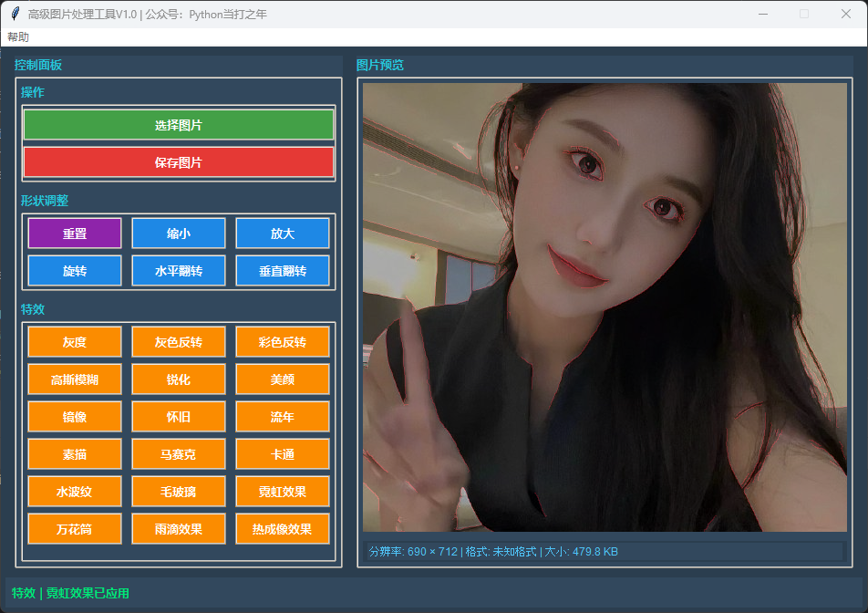Apply 垂直翻转 vertical flip

(x=283, y=271)
